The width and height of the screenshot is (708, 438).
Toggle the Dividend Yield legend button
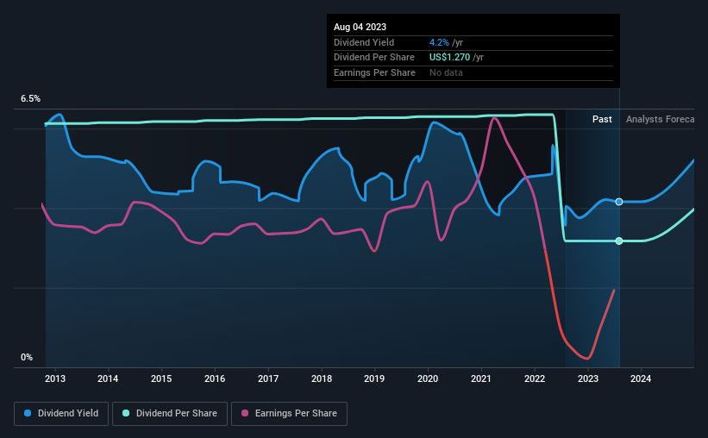(61, 414)
